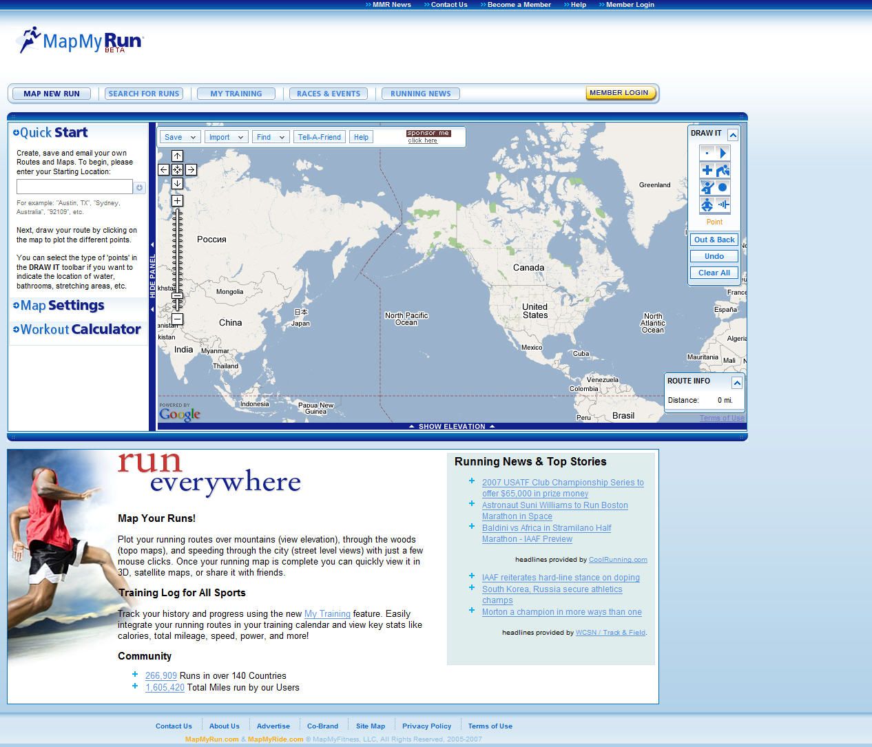
Task: Click the yellow Member Login button
Action: 620,93
